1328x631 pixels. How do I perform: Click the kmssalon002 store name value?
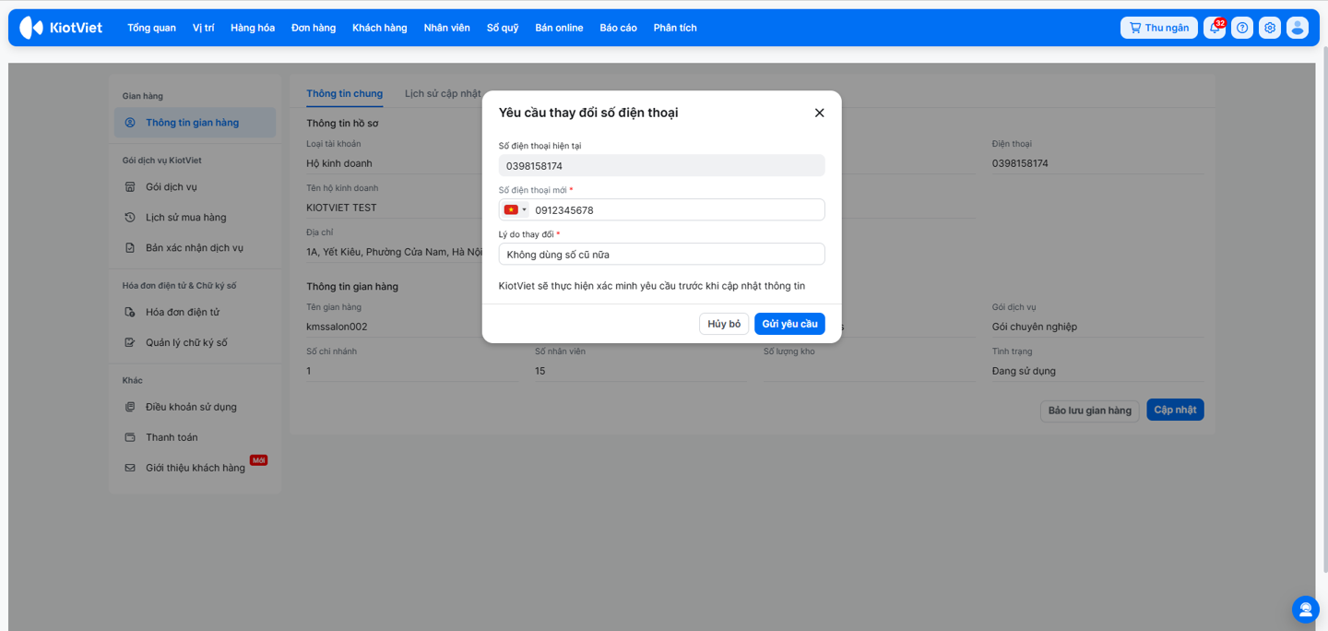click(338, 327)
